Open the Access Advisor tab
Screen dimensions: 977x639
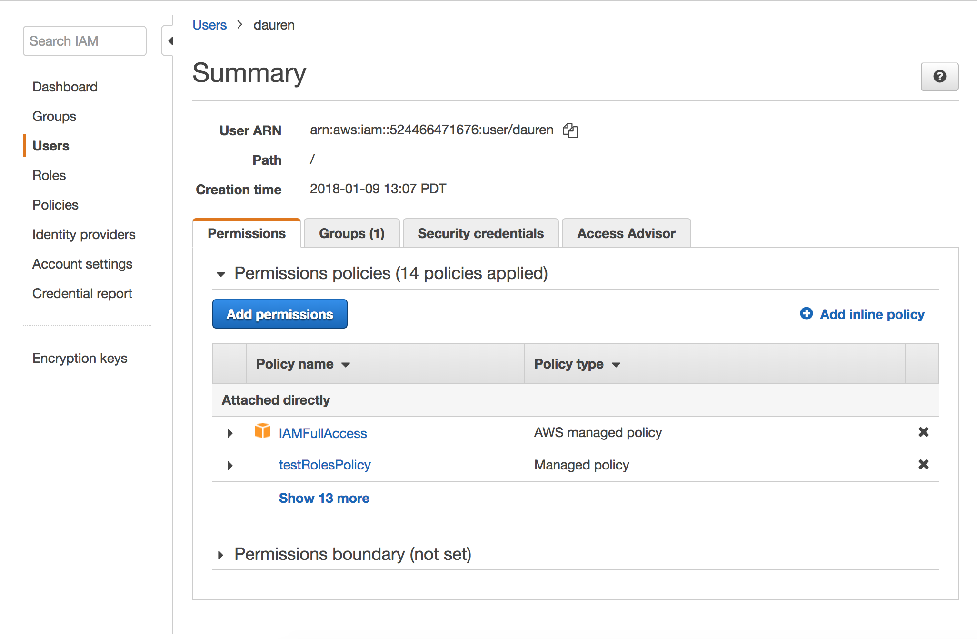626,233
